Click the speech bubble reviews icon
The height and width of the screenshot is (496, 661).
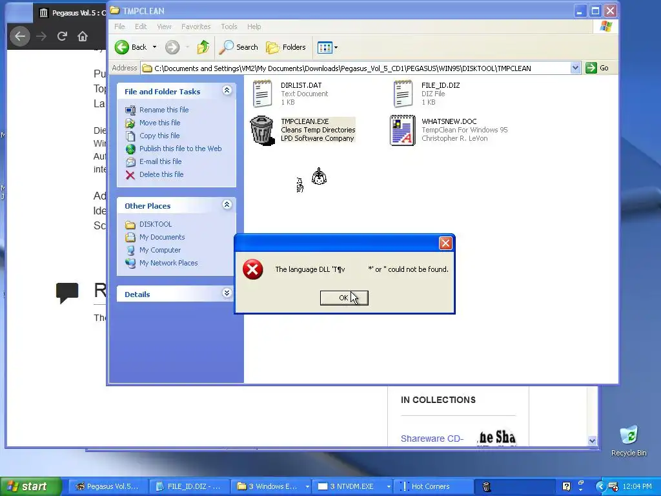click(x=67, y=293)
